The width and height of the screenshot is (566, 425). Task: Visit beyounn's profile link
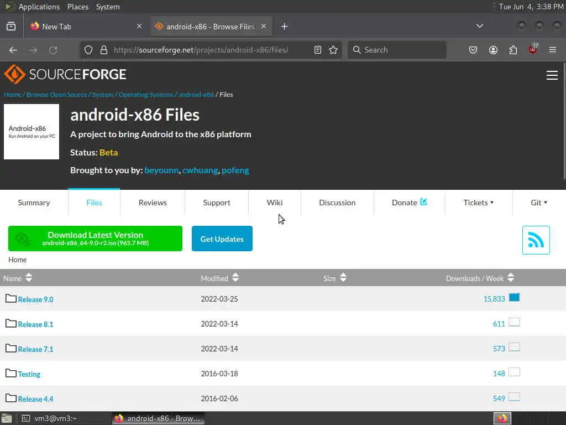coord(161,170)
